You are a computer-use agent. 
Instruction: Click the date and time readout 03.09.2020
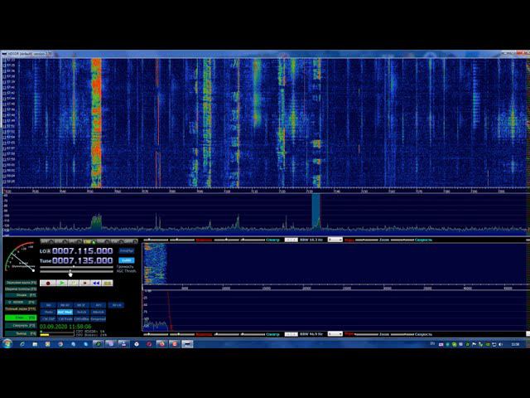pos(65,327)
